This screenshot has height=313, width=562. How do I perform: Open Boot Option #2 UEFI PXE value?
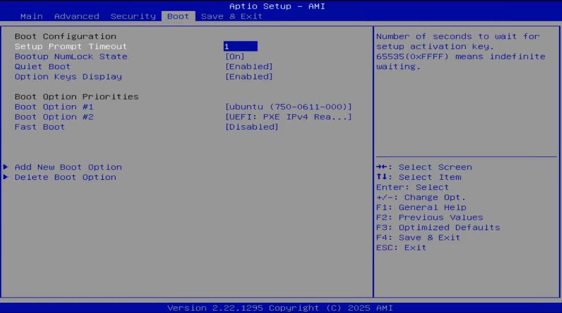[289, 117]
